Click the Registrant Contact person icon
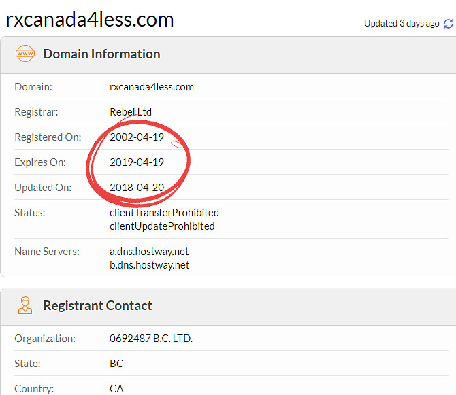The image size is (456, 395). [25, 305]
